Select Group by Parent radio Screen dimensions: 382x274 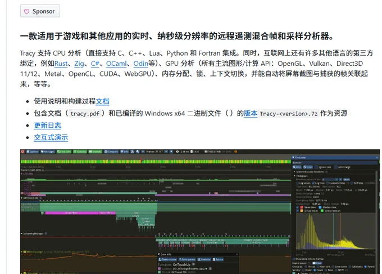[x=366, y=267]
